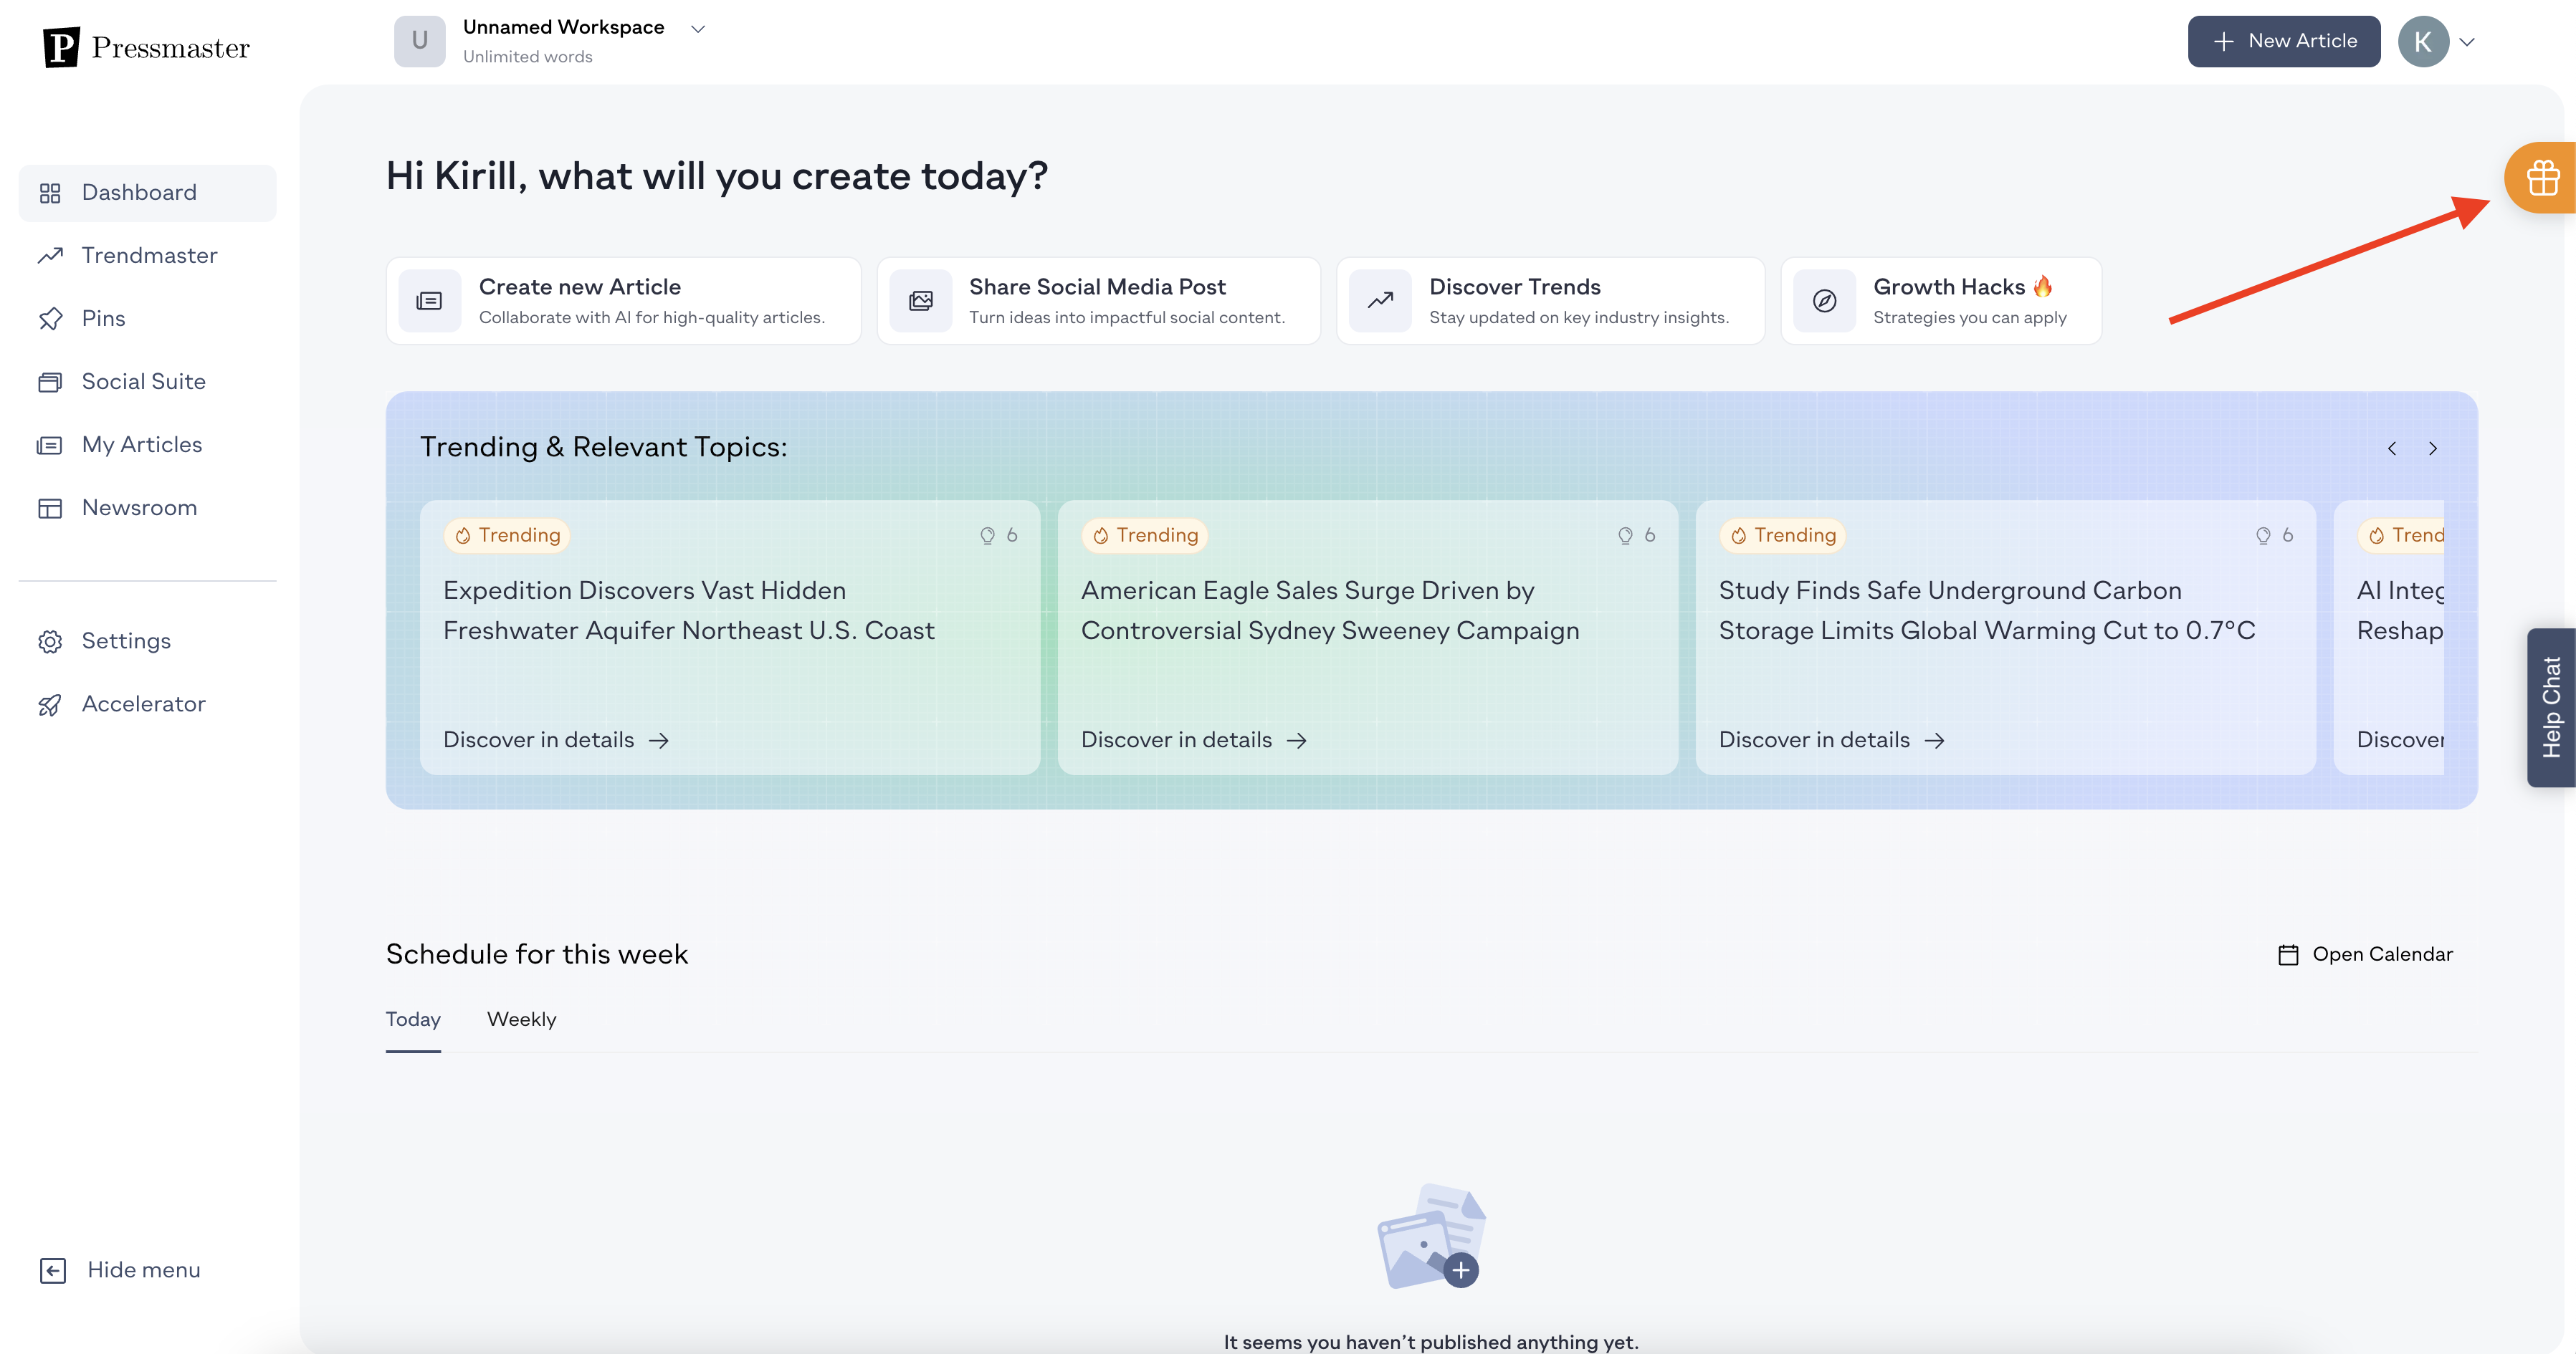Open the Newsroom section
The height and width of the screenshot is (1354, 2576).
point(138,508)
